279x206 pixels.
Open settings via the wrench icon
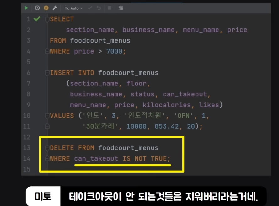pos(55,8)
